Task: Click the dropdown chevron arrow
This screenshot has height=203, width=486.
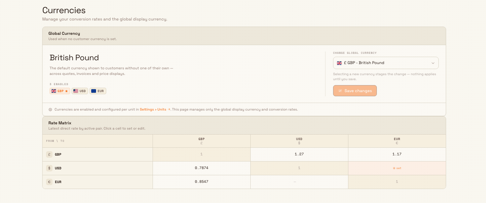Action: [433, 63]
